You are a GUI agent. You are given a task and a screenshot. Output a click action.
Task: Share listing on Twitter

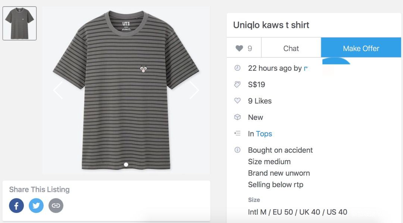(x=36, y=206)
